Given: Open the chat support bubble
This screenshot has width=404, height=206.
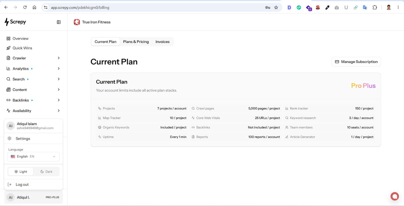Looking at the screenshot, I should (x=395, y=196).
